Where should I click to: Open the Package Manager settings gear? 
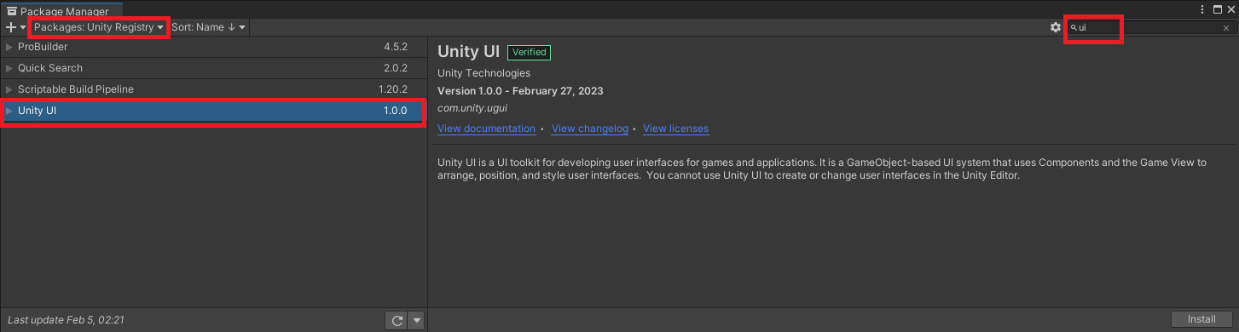[1056, 27]
